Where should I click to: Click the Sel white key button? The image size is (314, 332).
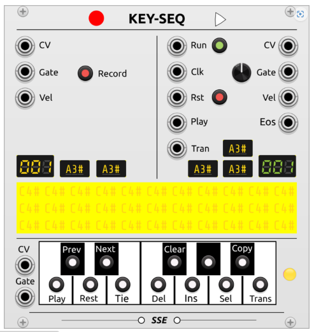(x=226, y=284)
